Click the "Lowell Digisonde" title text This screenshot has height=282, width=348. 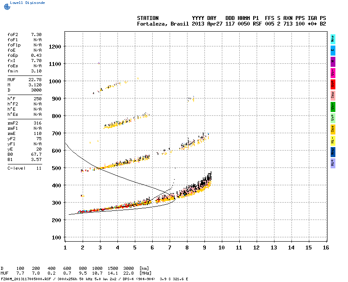27,3
